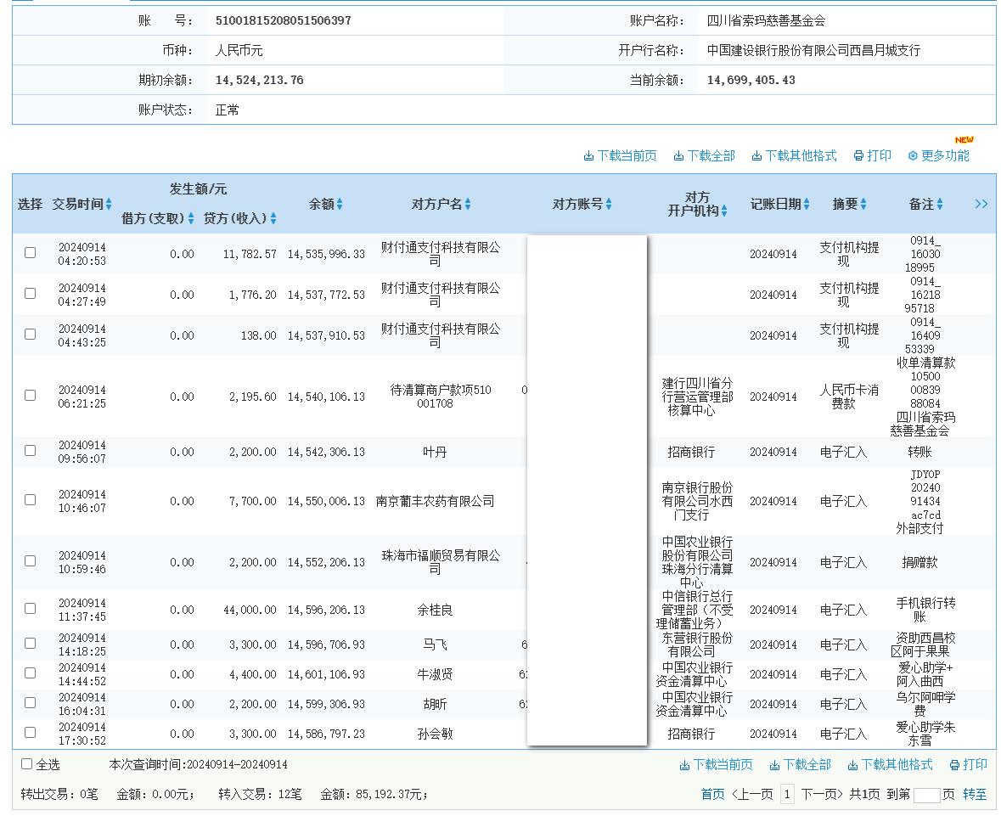Sort by booking date (记账日期) arrows
The height and width of the screenshot is (816, 1001).
807,204
